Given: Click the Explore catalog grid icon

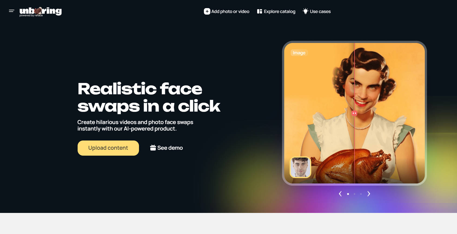Looking at the screenshot, I should (x=260, y=11).
